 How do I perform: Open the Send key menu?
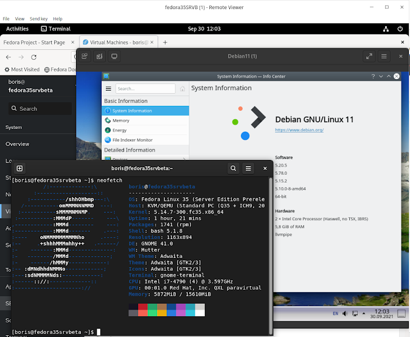(x=39, y=19)
